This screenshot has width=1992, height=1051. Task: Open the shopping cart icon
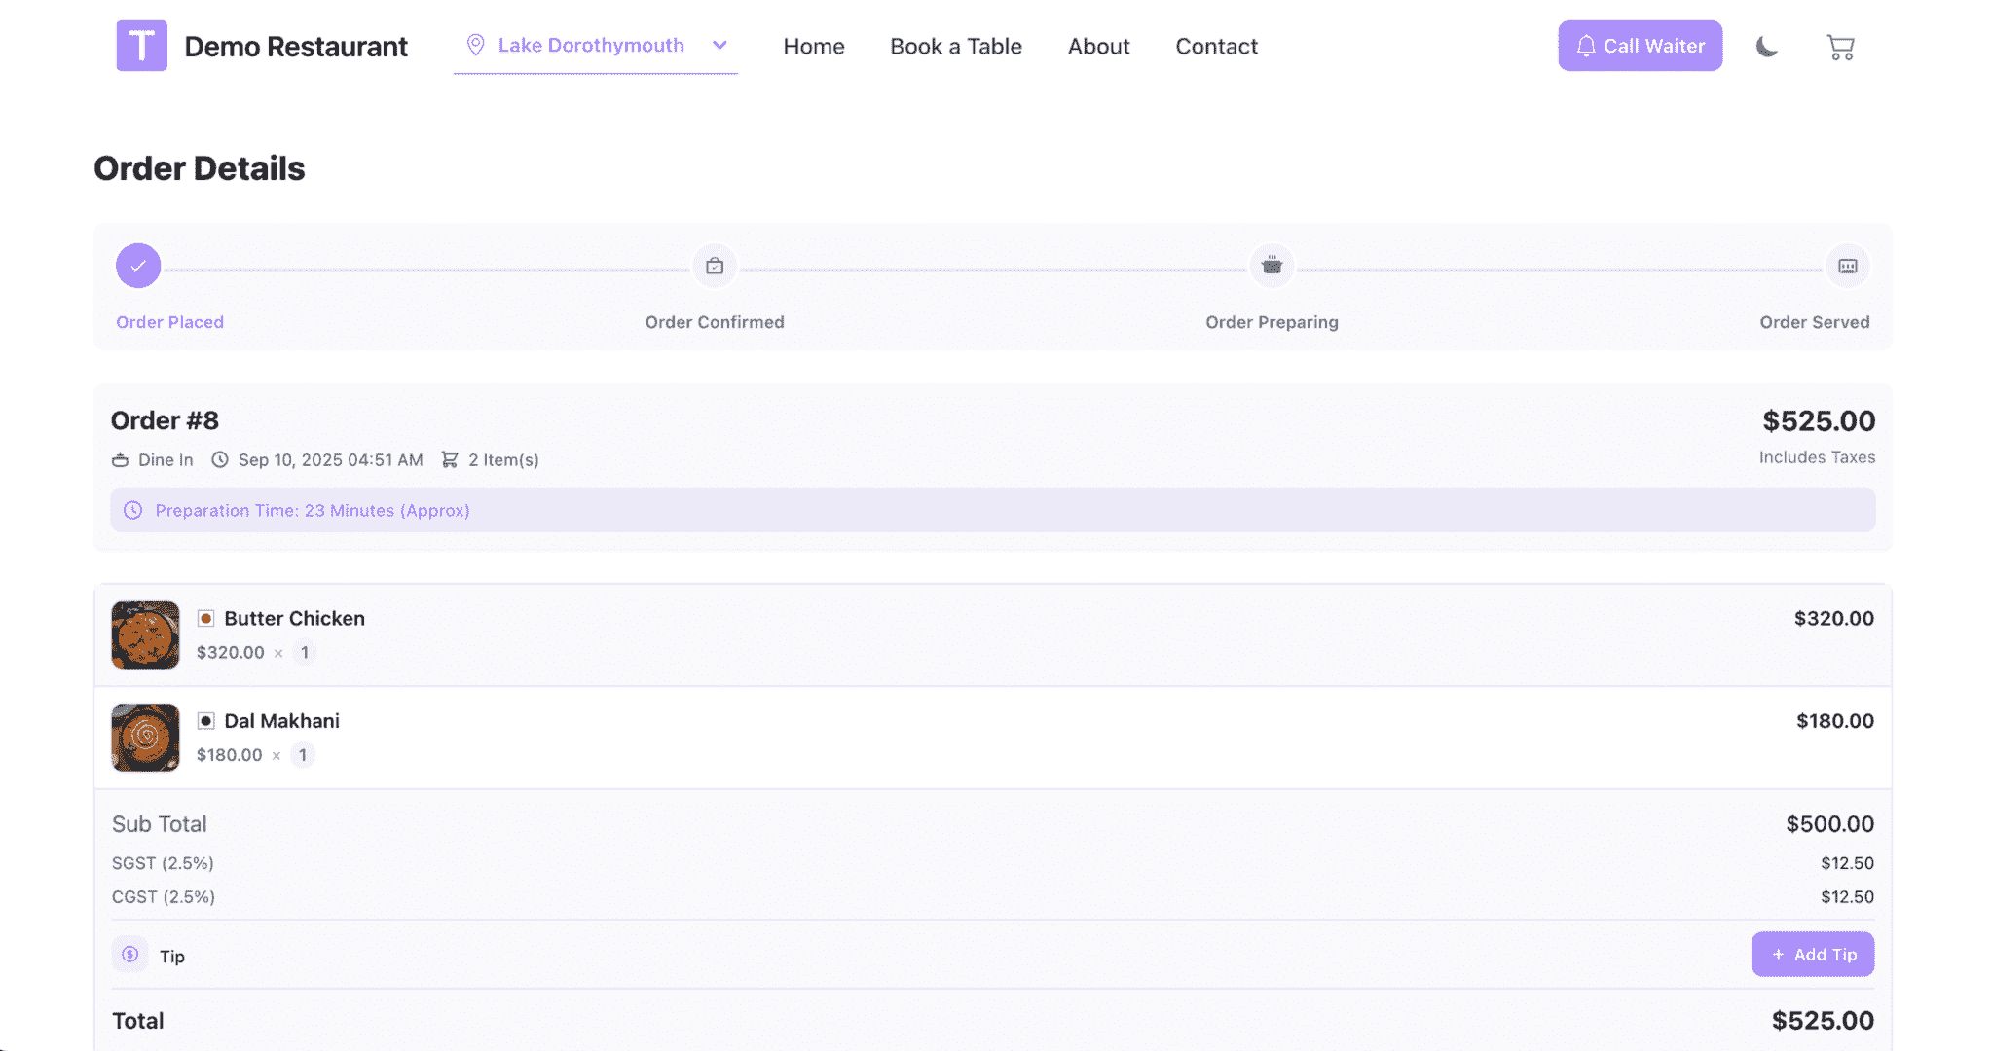coord(1840,45)
